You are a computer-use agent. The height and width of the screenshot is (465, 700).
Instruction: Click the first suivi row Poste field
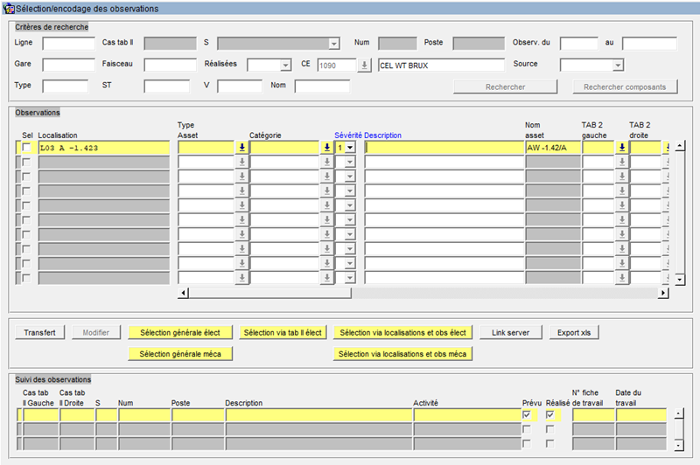click(199, 415)
